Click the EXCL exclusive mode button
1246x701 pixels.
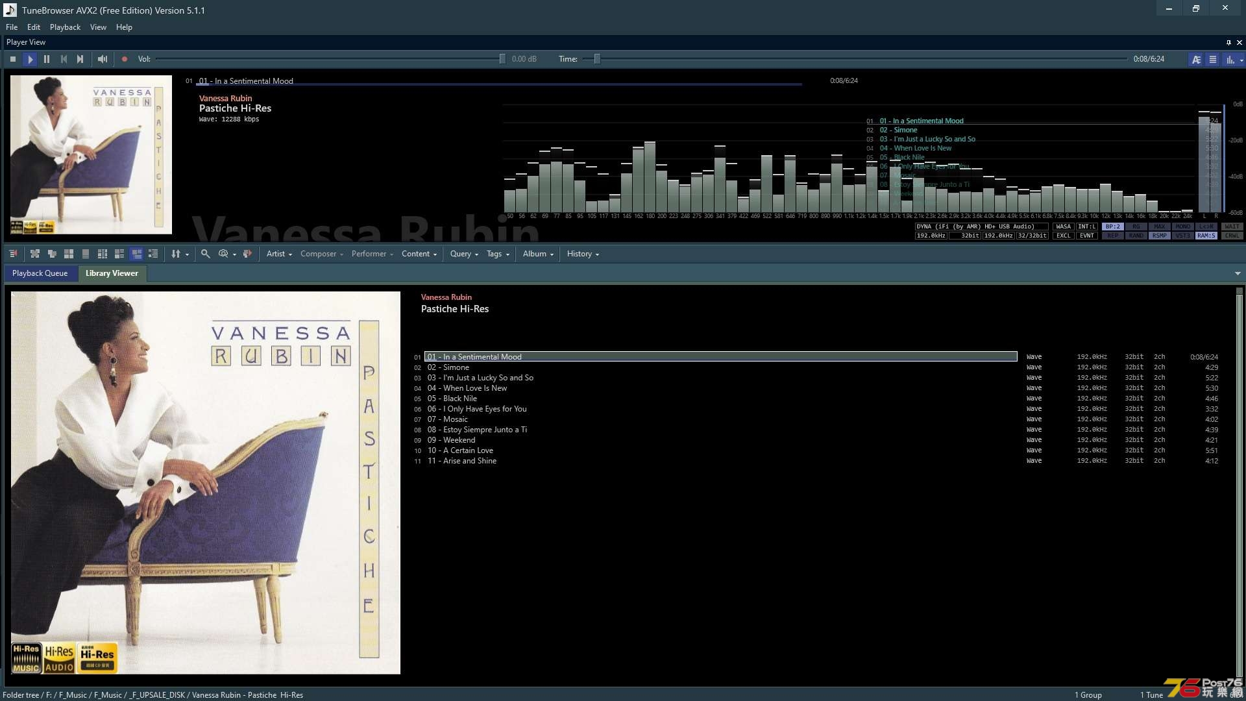(1063, 236)
